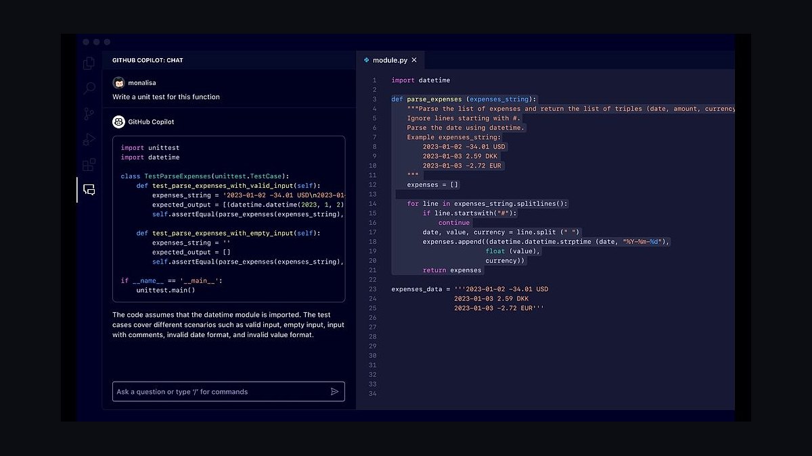This screenshot has width=812, height=456.
Task: Click 'import datetime' on editor line 1
Action: (x=420, y=80)
